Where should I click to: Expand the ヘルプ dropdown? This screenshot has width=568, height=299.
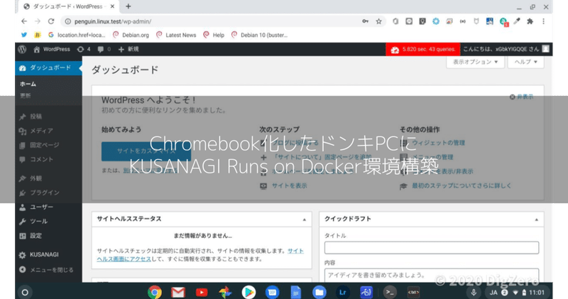(x=526, y=62)
